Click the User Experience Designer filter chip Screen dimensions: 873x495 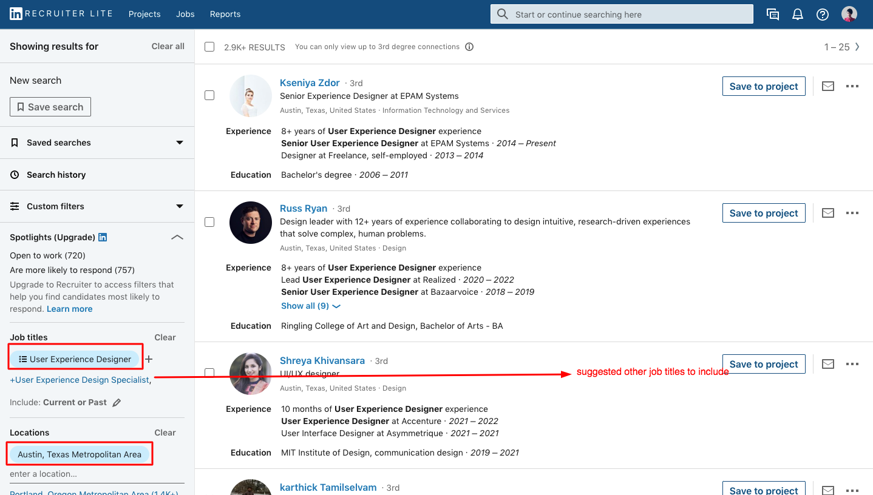coord(75,359)
